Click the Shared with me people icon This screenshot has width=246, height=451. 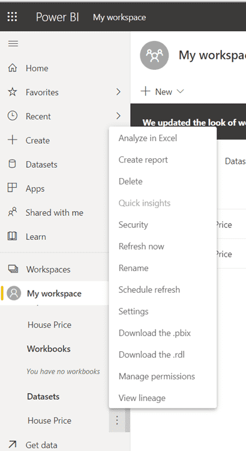pos(13,212)
